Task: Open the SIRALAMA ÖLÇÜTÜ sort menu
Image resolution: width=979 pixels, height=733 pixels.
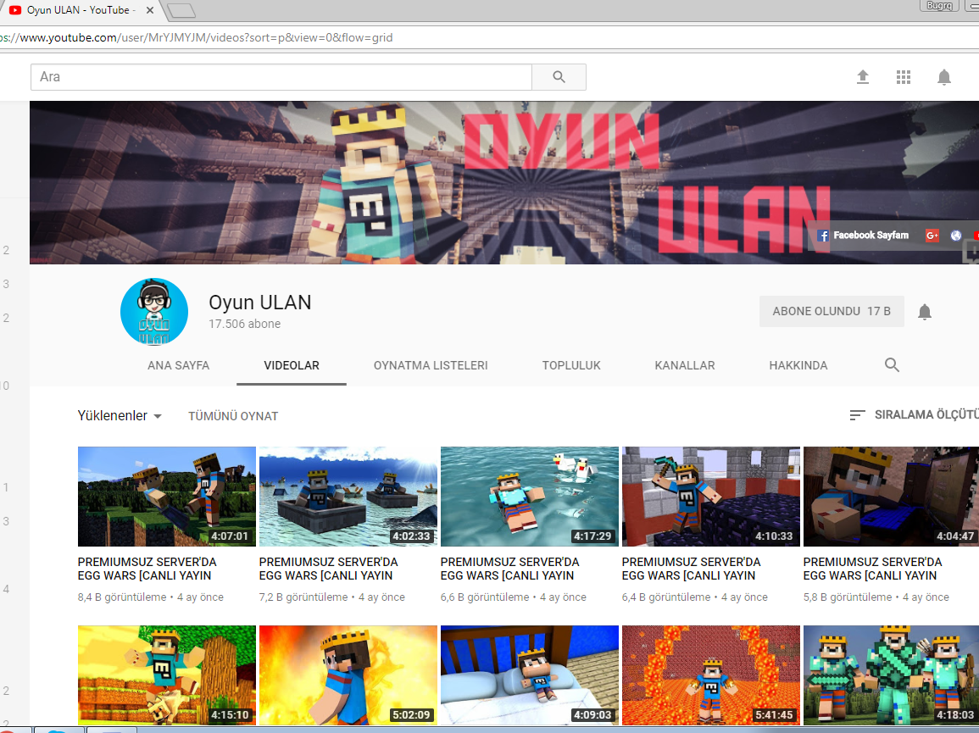Action: (x=914, y=414)
